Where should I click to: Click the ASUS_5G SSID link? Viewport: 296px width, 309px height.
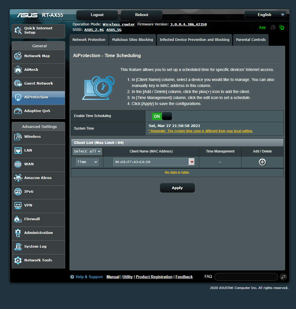[x=114, y=30]
